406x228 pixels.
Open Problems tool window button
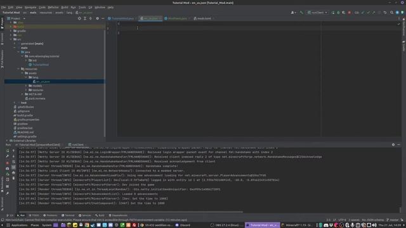tap(50, 215)
